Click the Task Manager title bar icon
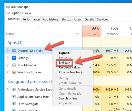Image resolution: width=132 pixels, height=111 pixels. (x=8, y=7)
